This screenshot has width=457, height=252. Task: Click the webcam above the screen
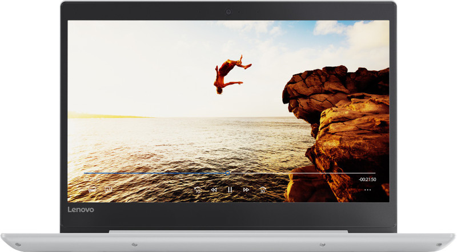pyautogui.click(x=228, y=11)
